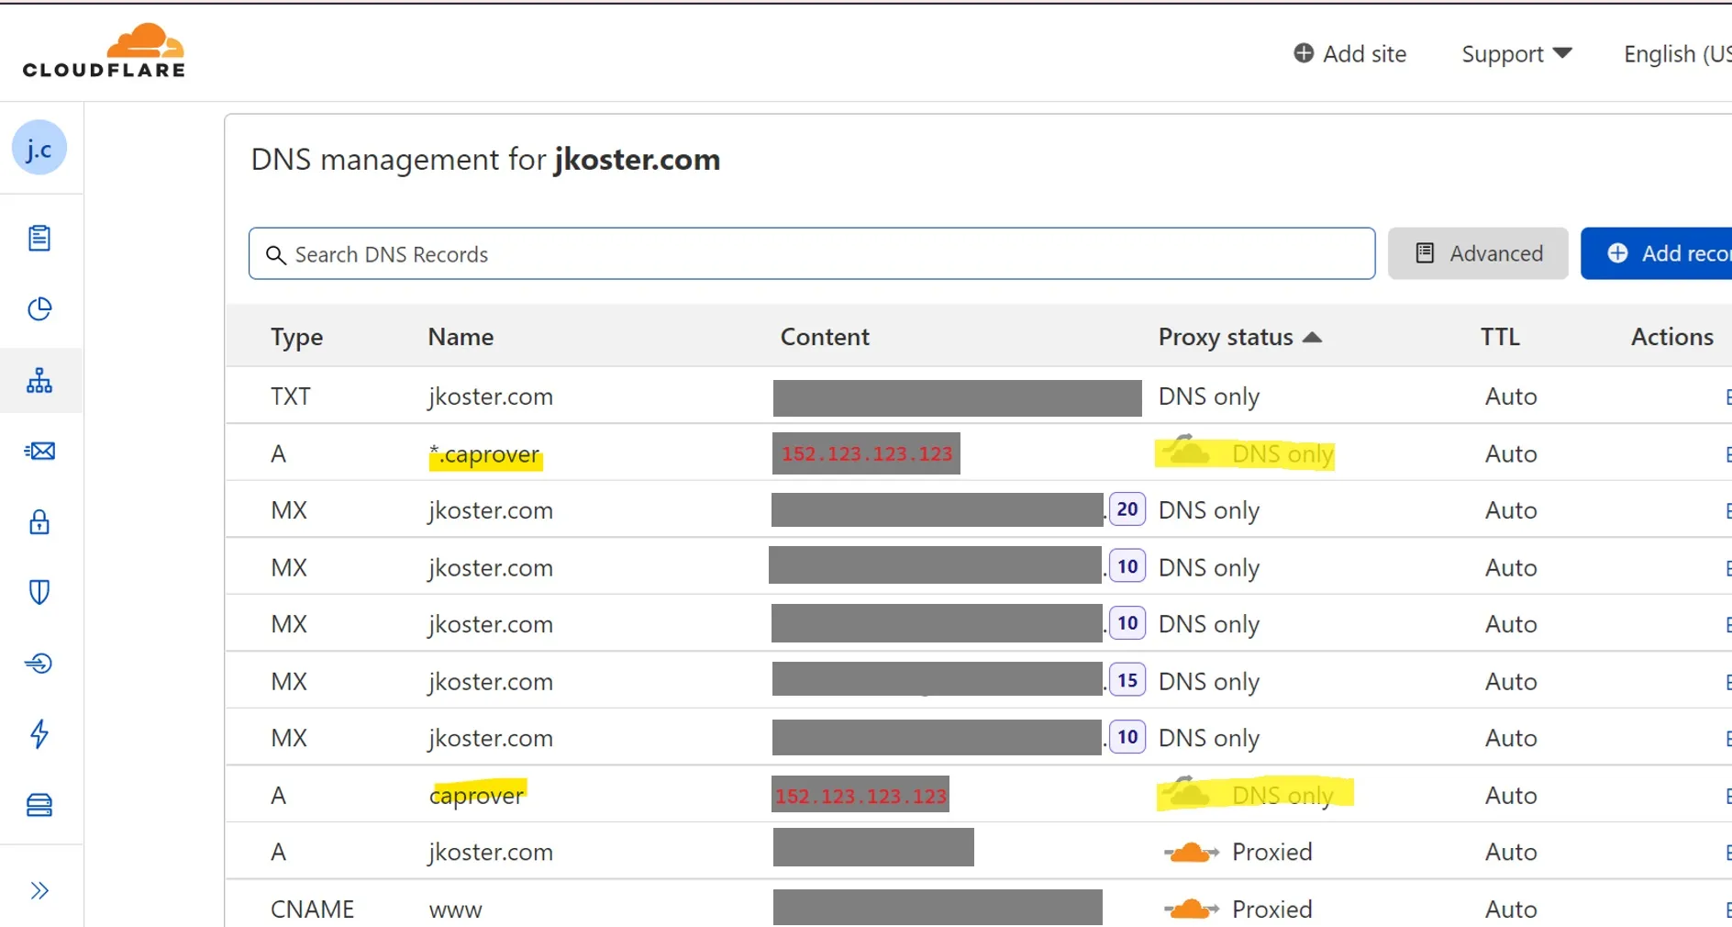Click Auto TTL on the TXT row

1511,396
